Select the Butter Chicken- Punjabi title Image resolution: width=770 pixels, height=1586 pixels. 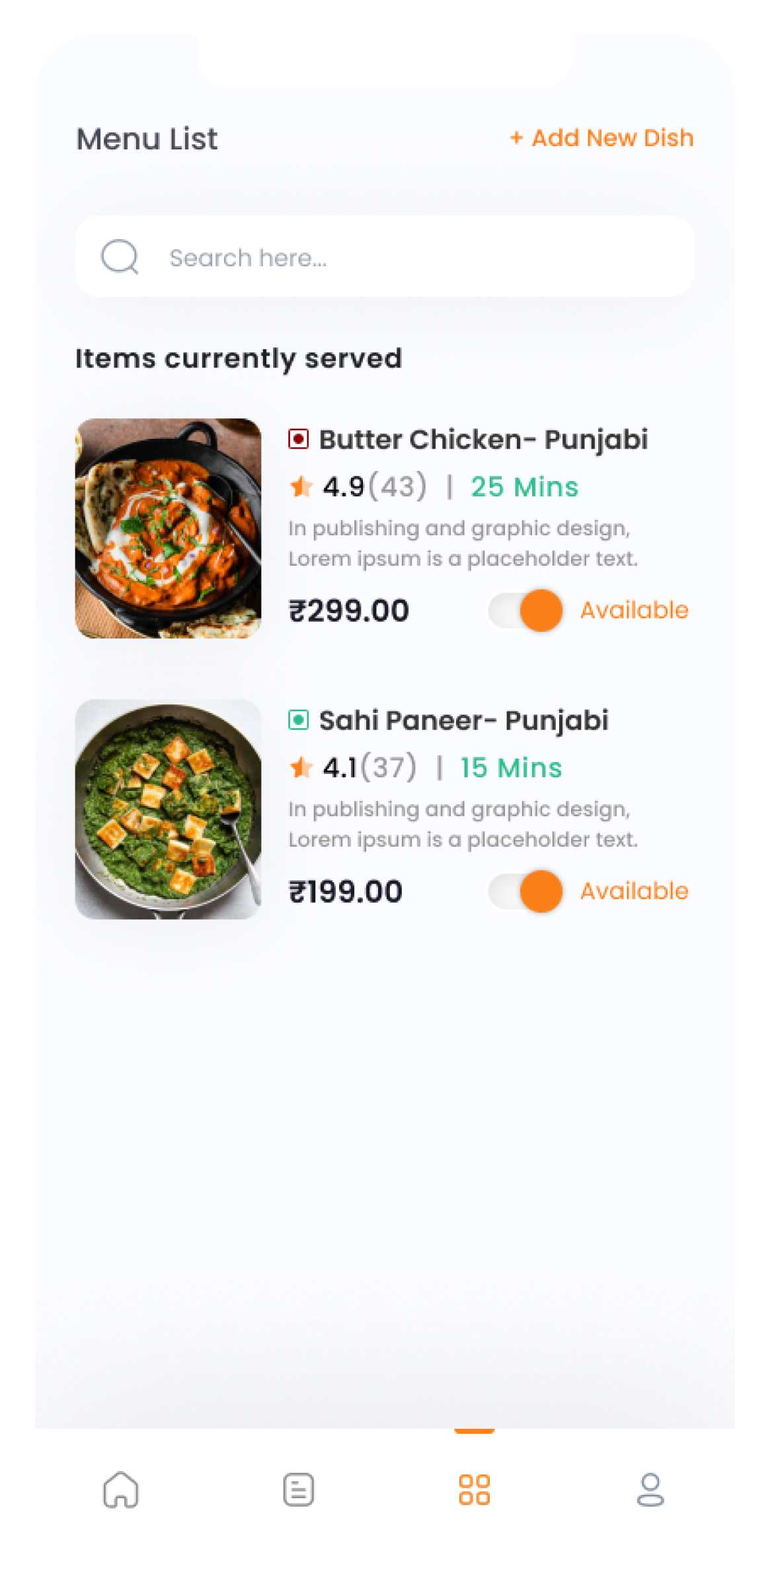483,440
